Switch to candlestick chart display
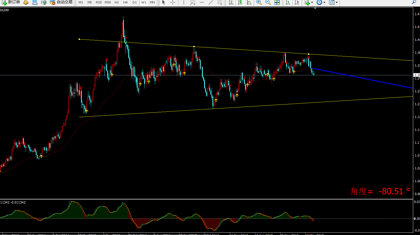Image resolution: width=420 pixels, height=235 pixels. (x=240, y=2)
